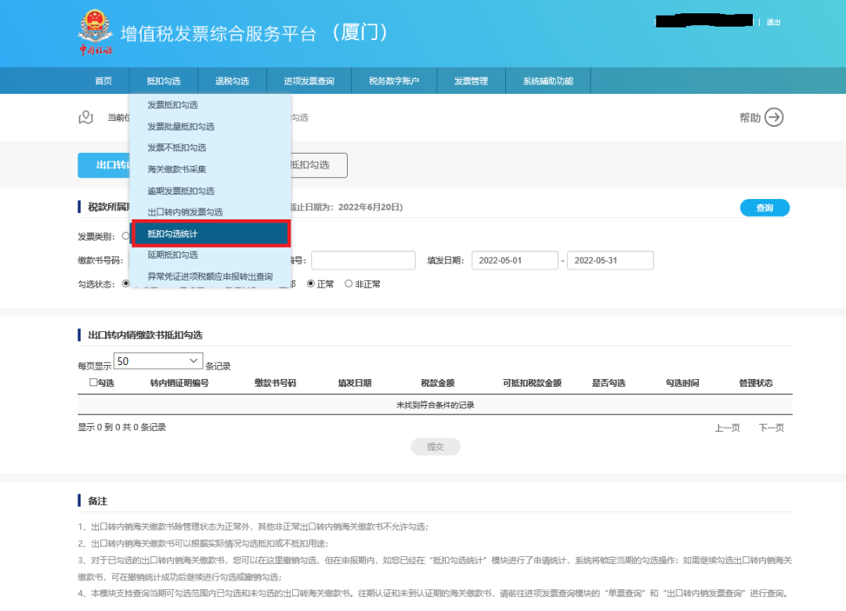Tick the 勾选 select-all checkbox in the table header
This screenshot has width=846, height=611.
tap(93, 383)
